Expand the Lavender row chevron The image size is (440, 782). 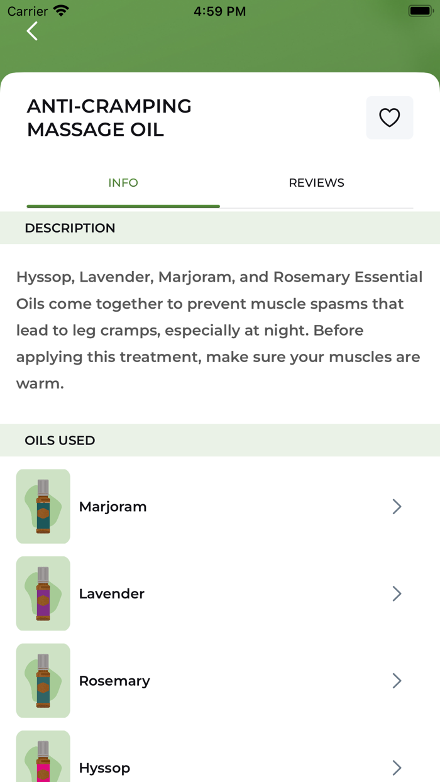point(397,593)
